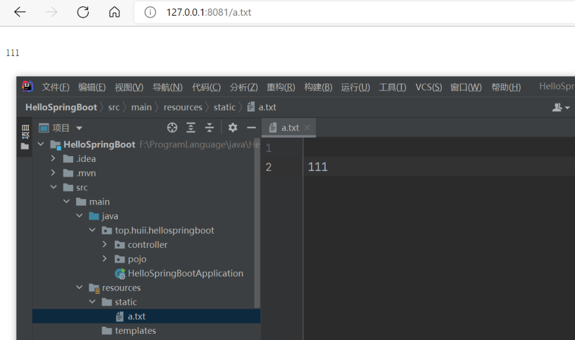
Task: Click the collapse all icon in project panel
Action: point(209,128)
